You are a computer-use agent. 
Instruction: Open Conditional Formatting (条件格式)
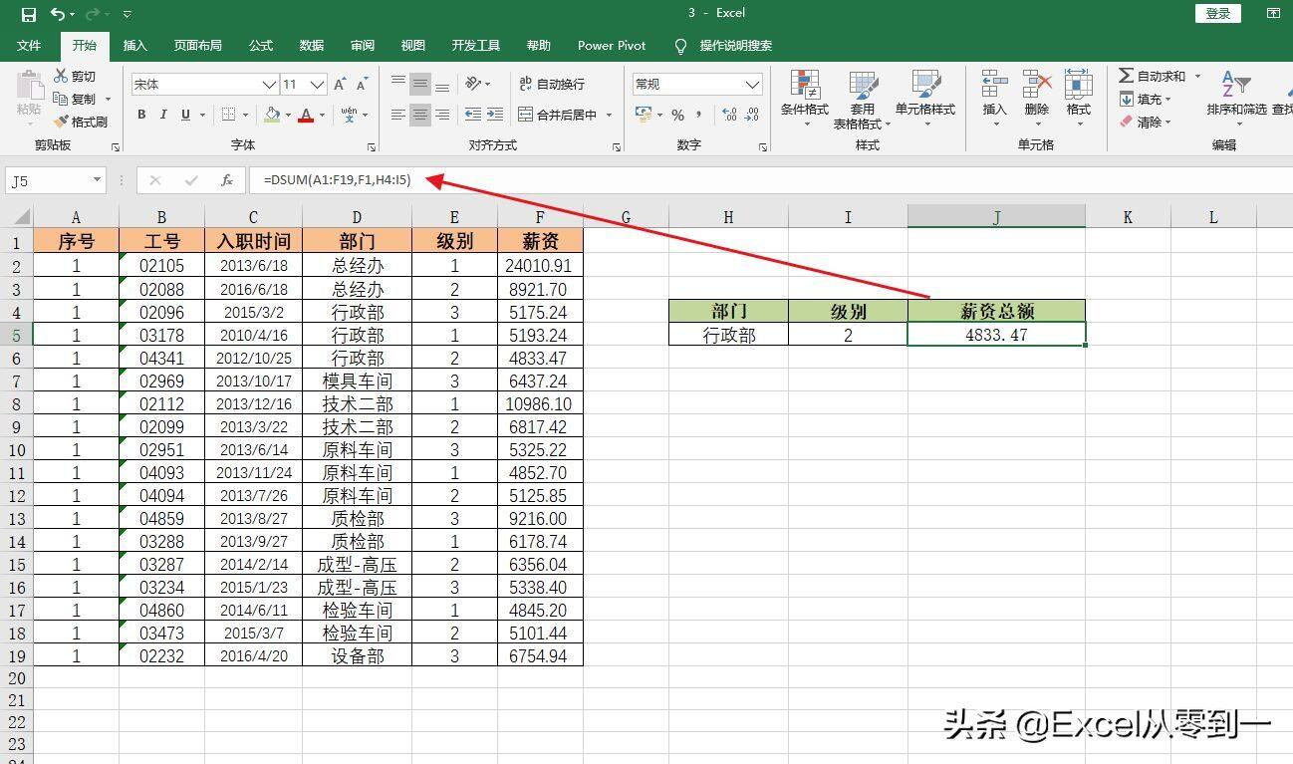[805, 100]
